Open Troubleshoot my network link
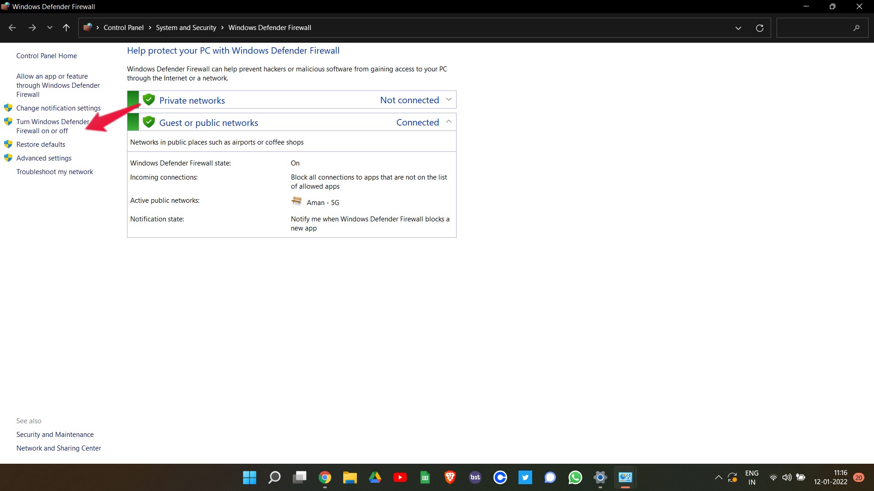Viewport: 874px width, 491px height. pos(55,172)
